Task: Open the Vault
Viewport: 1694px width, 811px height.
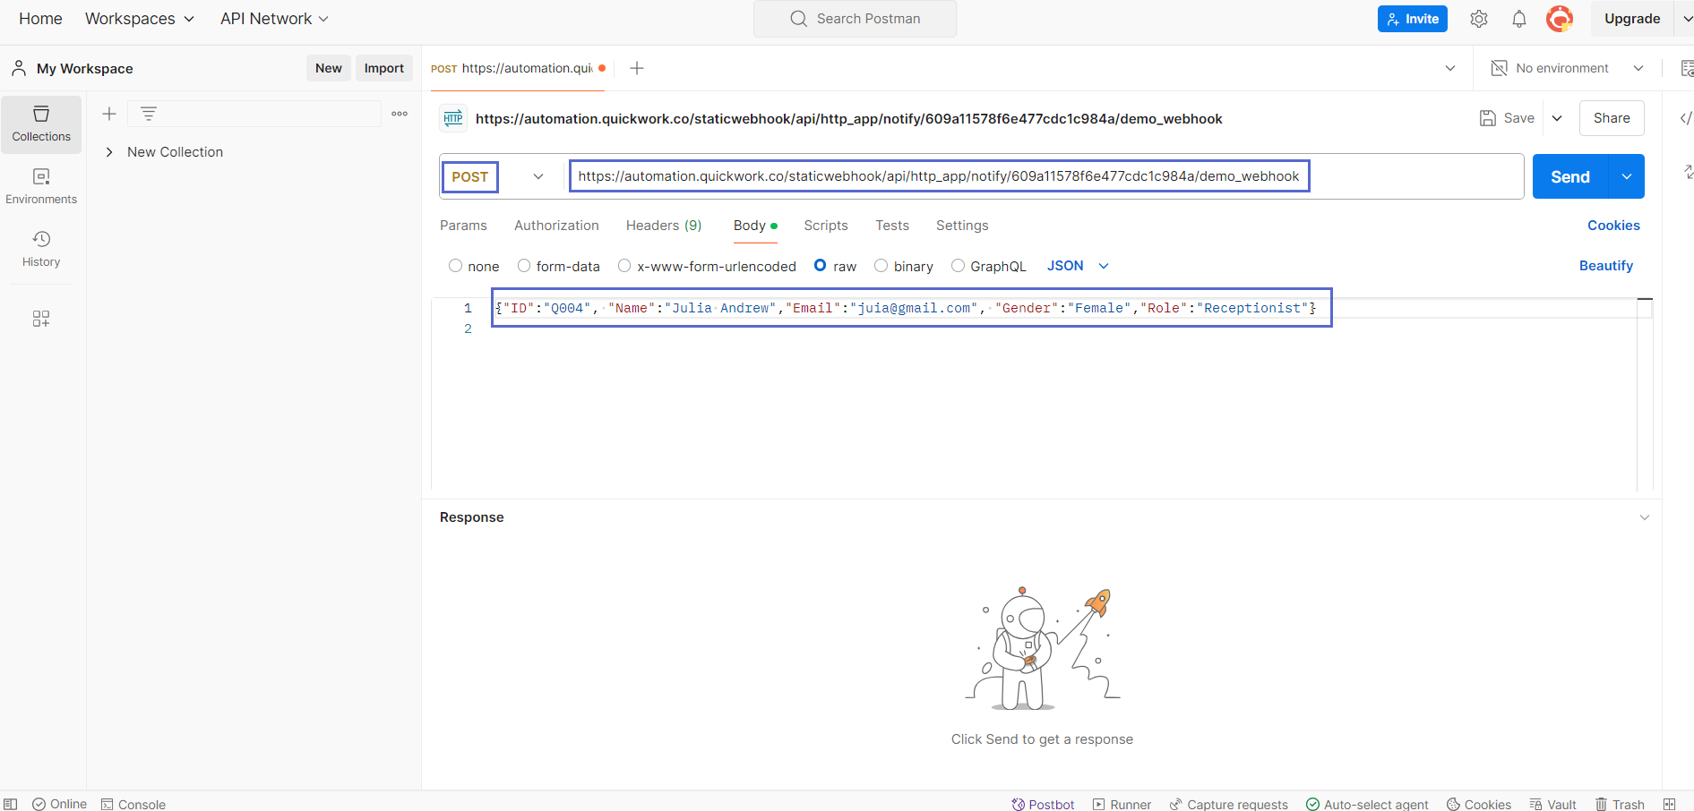Action: [1553, 804]
